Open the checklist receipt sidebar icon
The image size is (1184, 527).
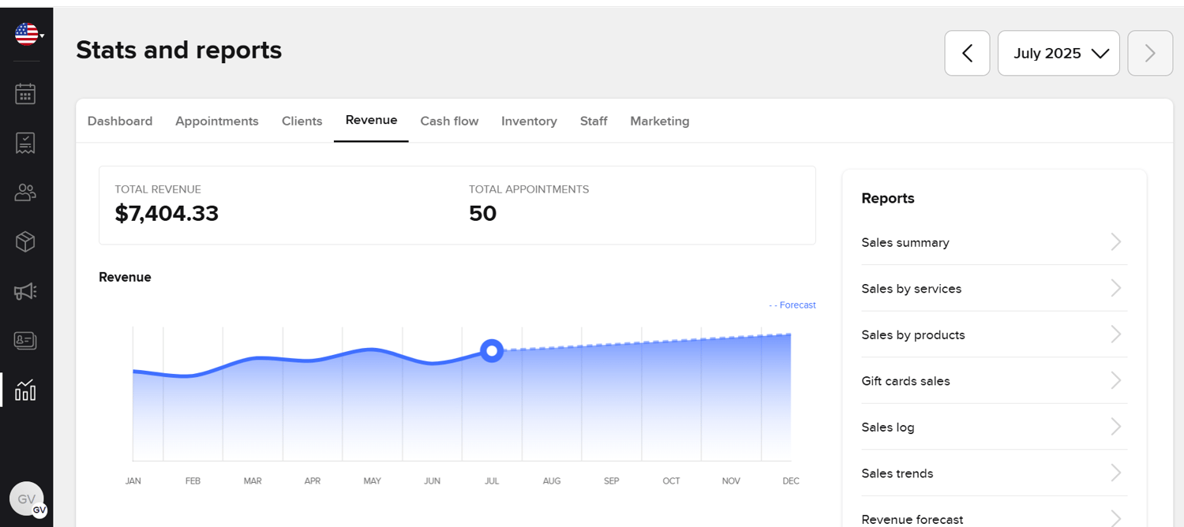25,143
